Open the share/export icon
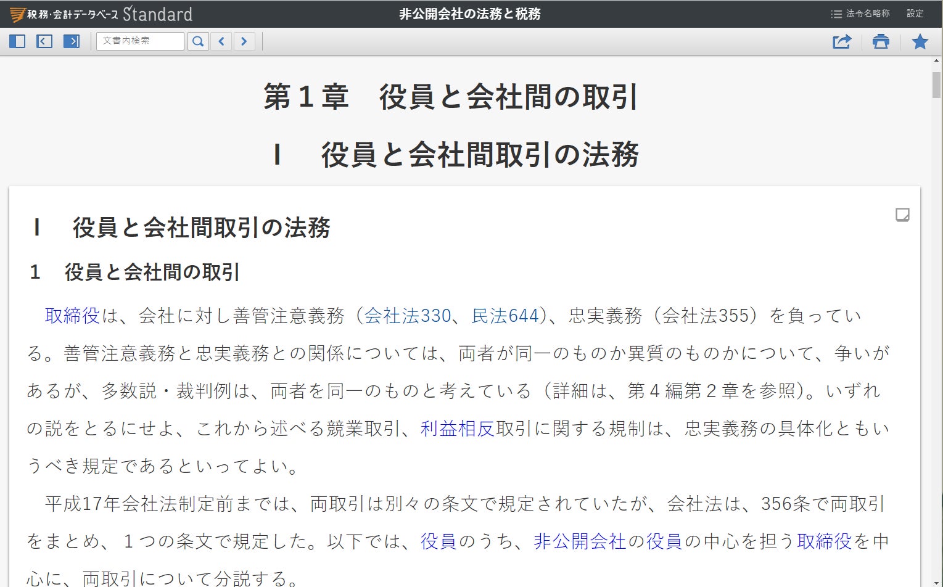943x587 pixels. pyautogui.click(x=841, y=41)
